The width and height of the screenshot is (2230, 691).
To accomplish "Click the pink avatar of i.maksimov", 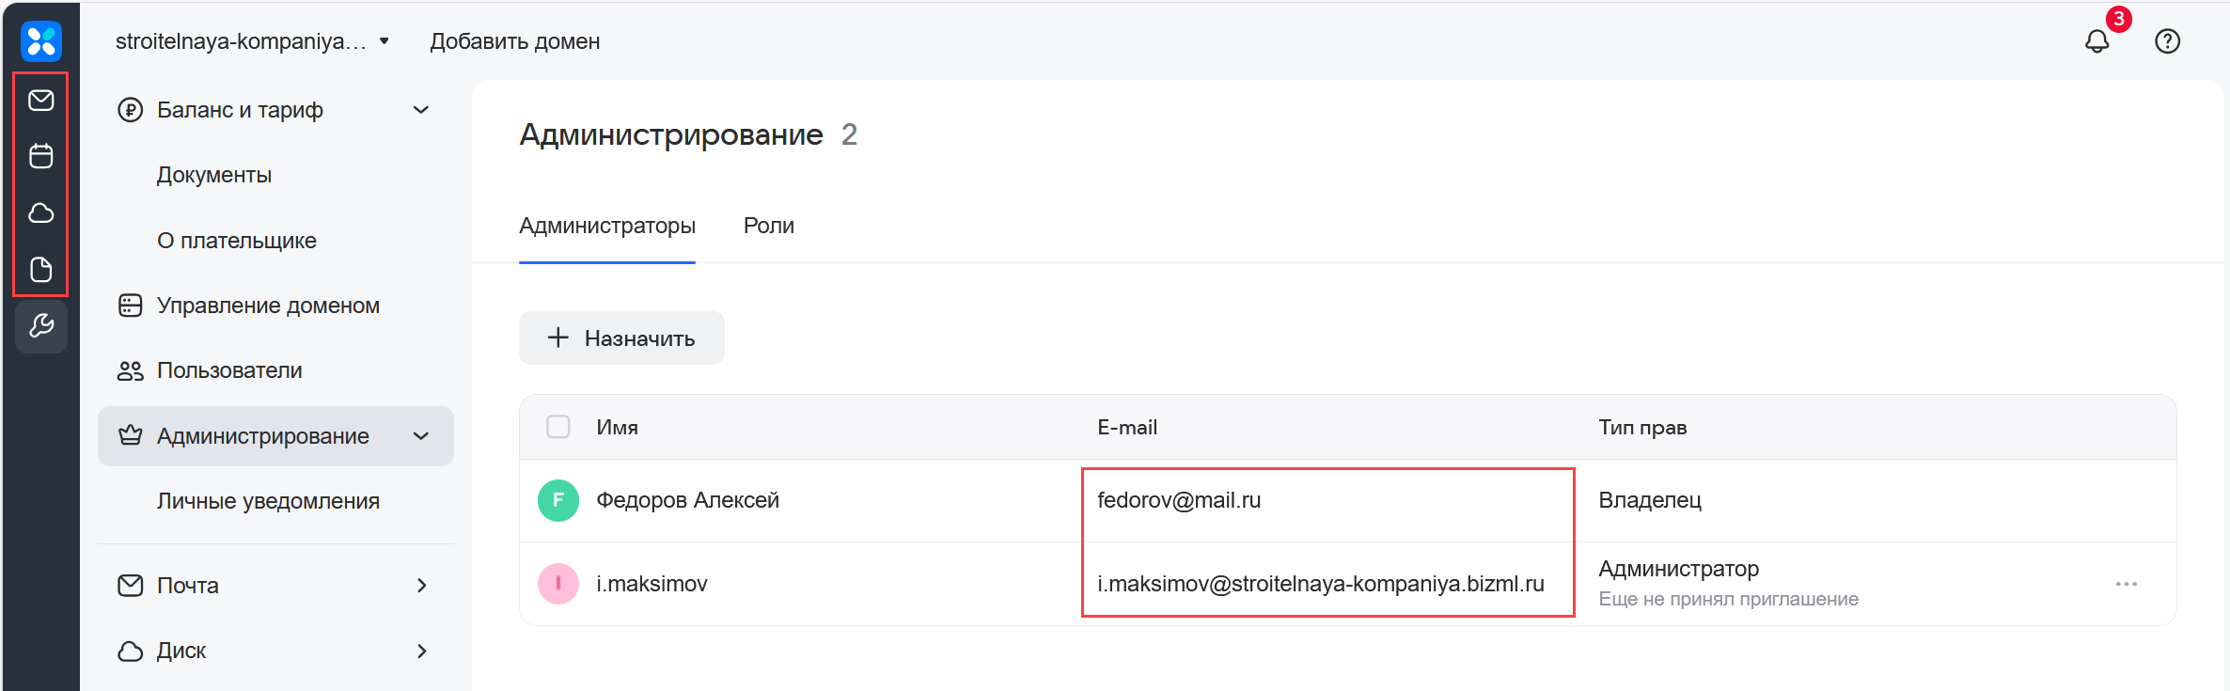I will (558, 584).
